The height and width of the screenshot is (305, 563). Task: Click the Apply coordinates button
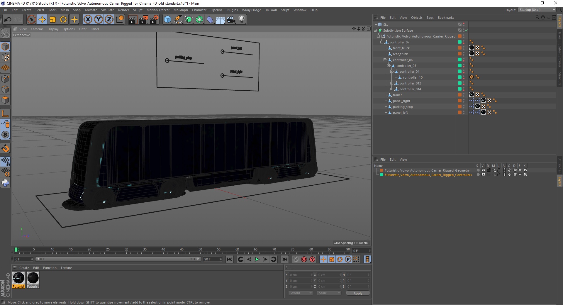point(358,293)
